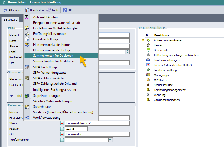Image resolution: width=224 pixels, height=147 pixels.
Task: Toggle the checkbox beside Finanzamtort
Action: [62, 134]
